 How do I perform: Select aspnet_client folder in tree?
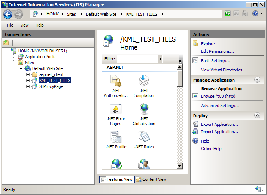pos(51,74)
